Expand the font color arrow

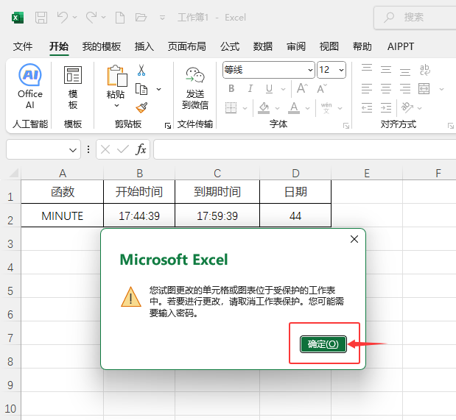pyautogui.click(x=307, y=108)
